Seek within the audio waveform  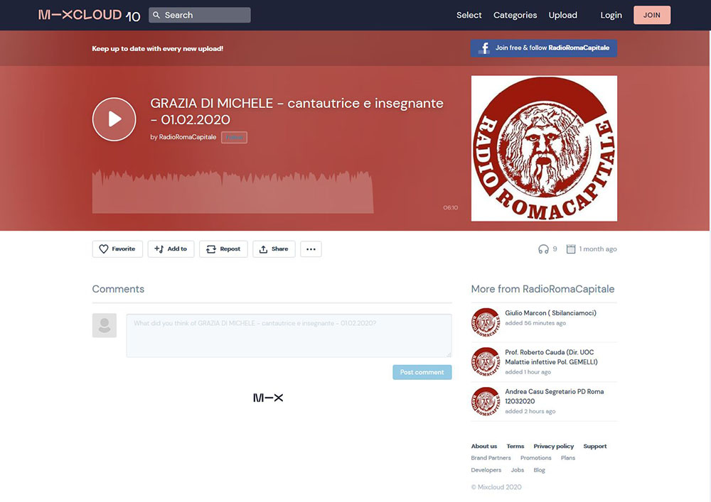232,192
